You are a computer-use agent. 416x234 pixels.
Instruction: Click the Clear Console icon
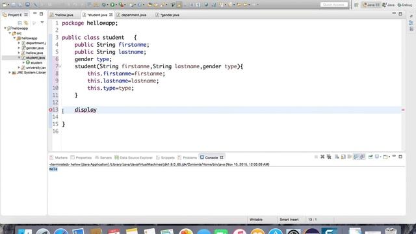coord(337,157)
